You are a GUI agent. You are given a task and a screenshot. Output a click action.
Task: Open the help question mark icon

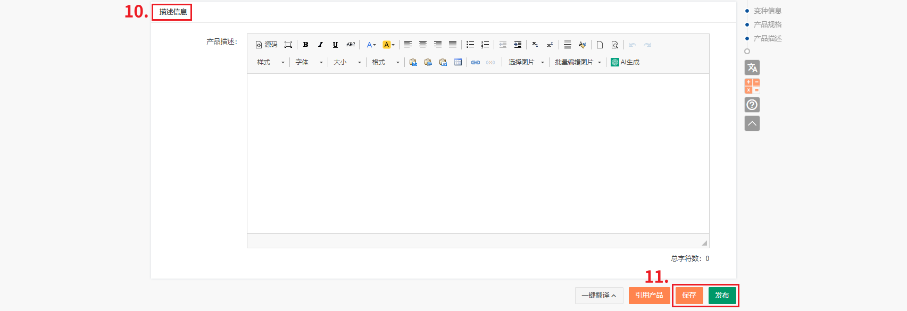pyautogui.click(x=752, y=105)
